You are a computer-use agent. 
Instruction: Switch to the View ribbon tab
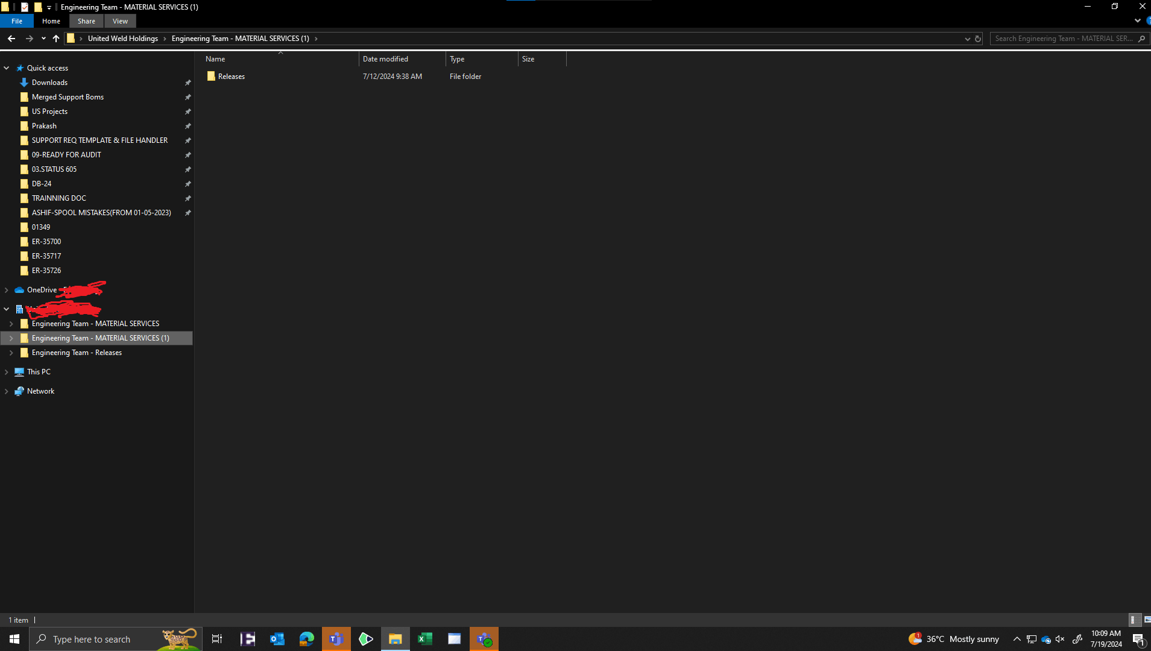coord(120,21)
